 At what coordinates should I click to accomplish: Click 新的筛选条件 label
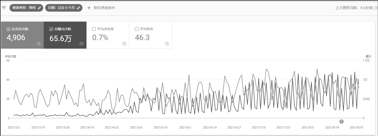click(104, 8)
